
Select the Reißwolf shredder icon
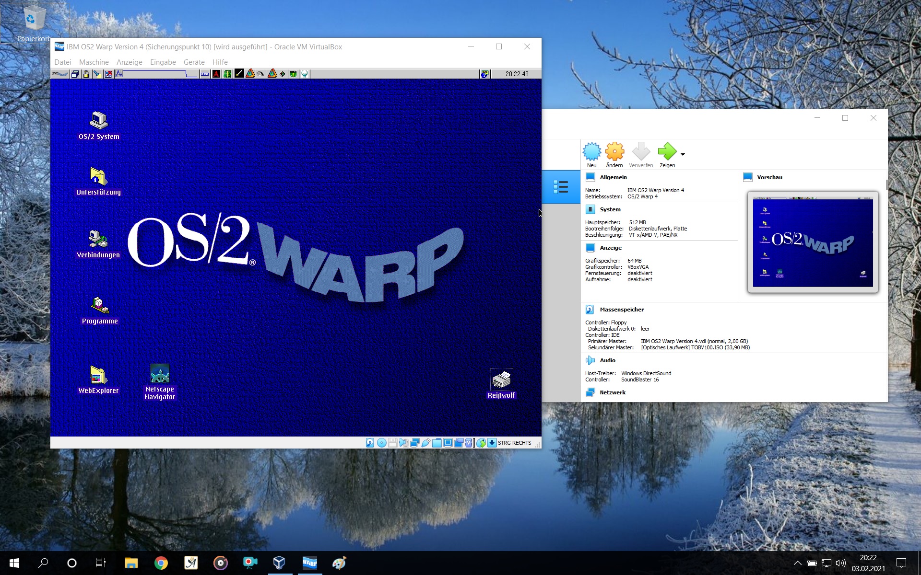[x=501, y=384]
